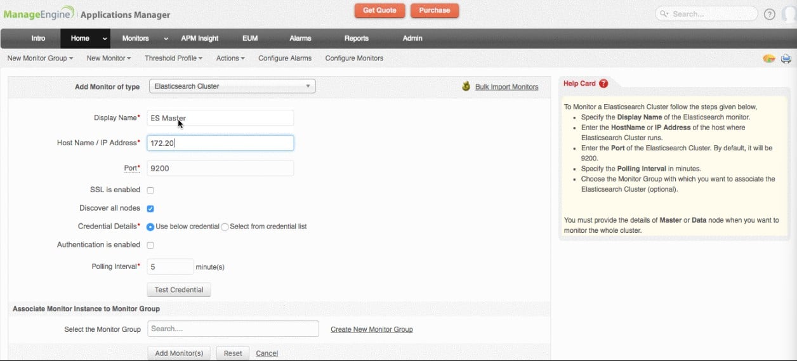This screenshot has width=797, height=361.
Task: Click the Get Quote button
Action: (x=379, y=11)
